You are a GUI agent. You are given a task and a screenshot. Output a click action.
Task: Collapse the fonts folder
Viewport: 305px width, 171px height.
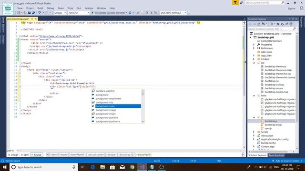click(x=254, y=95)
